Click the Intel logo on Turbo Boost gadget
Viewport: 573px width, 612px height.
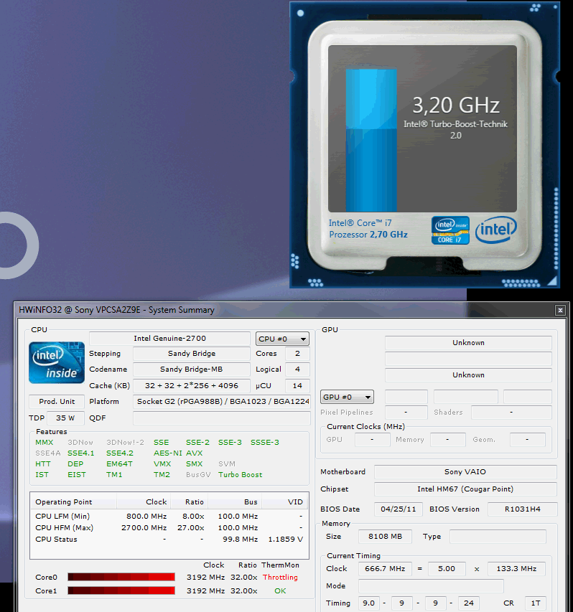(x=496, y=230)
